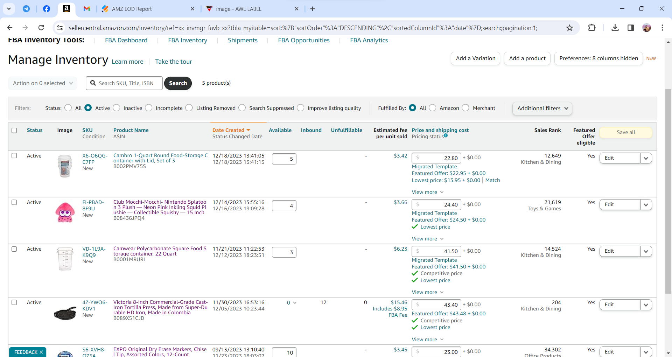This screenshot has width=672, height=357.
Task: Open Edit dropdown arrow for Cambro row
Action: pos(646,158)
